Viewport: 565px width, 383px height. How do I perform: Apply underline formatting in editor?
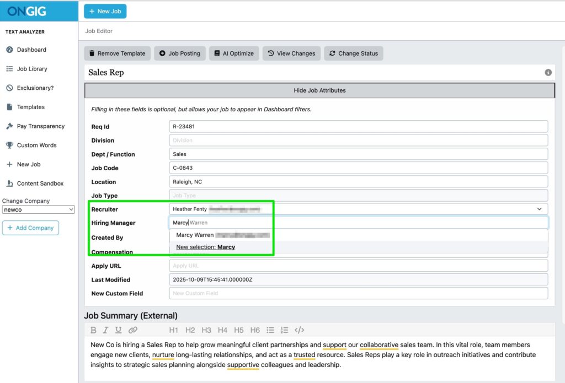[x=118, y=330]
